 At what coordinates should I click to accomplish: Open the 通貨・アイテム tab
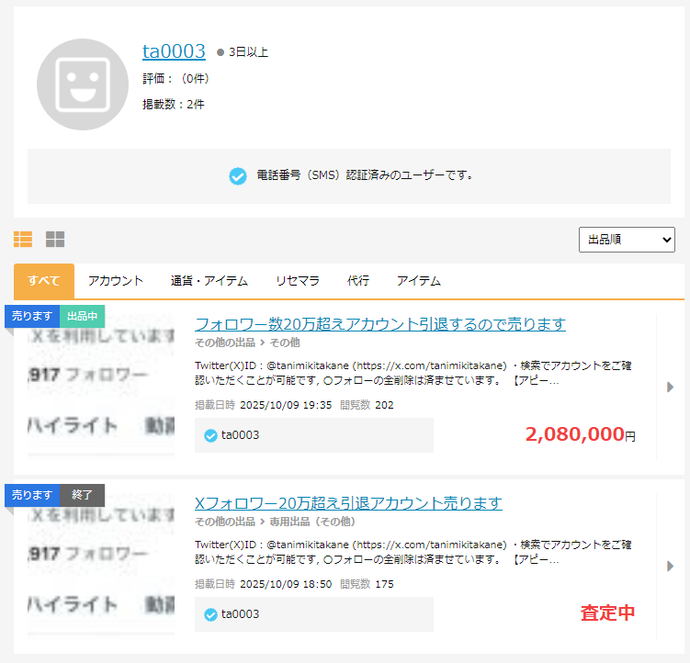209,281
